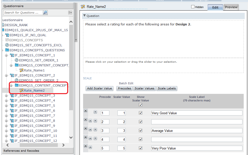The width and height of the screenshot is (248, 155).
Task: Click the Very Good Value label field
Action: click(197, 113)
